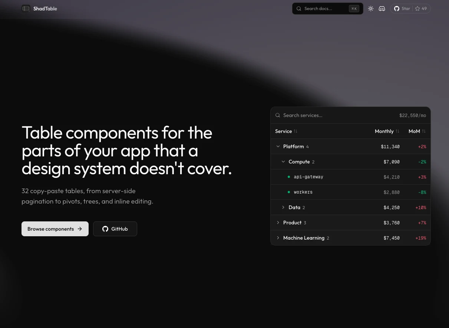Click the green status dot beside workers
Viewport: 449px width, 328px height.
[289, 192]
